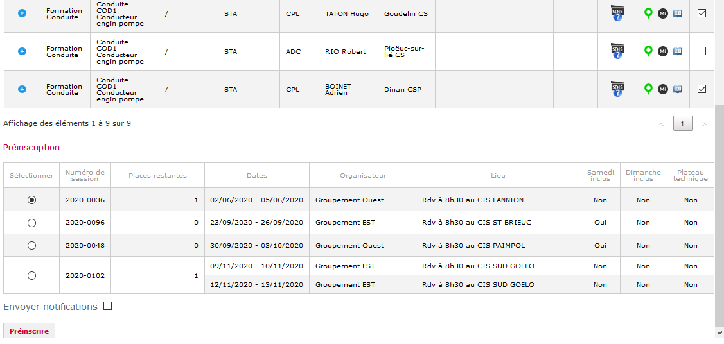Enable the Envoyer notifications checkbox
Screen dimensions: 724x344
107,305
